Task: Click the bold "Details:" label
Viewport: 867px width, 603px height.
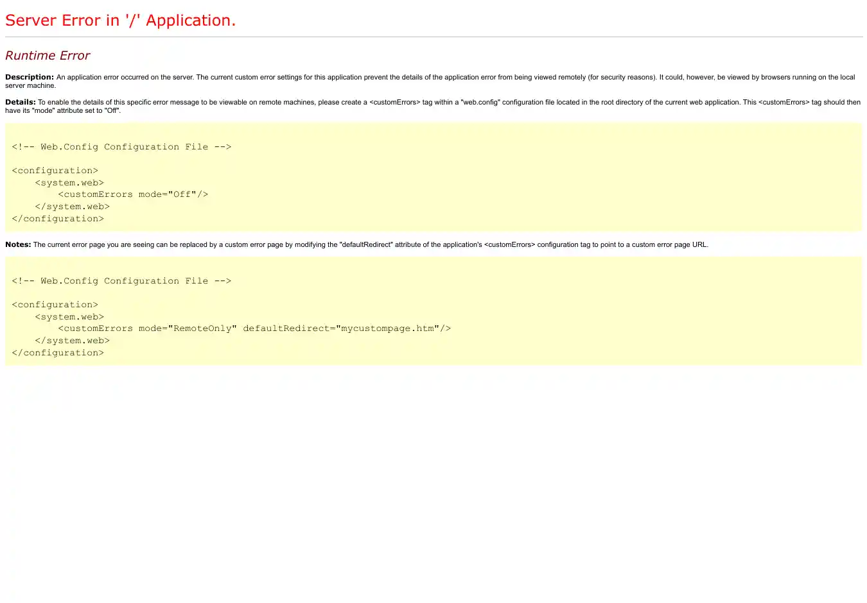Action: 21,102
